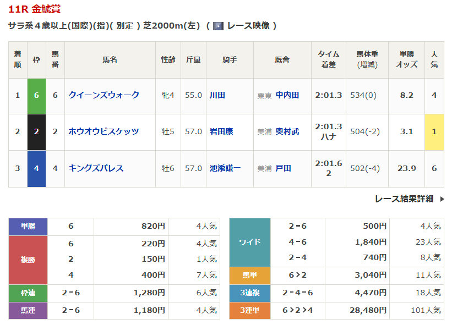
Task: Click the 400円 place payout
Action: click(153, 275)
